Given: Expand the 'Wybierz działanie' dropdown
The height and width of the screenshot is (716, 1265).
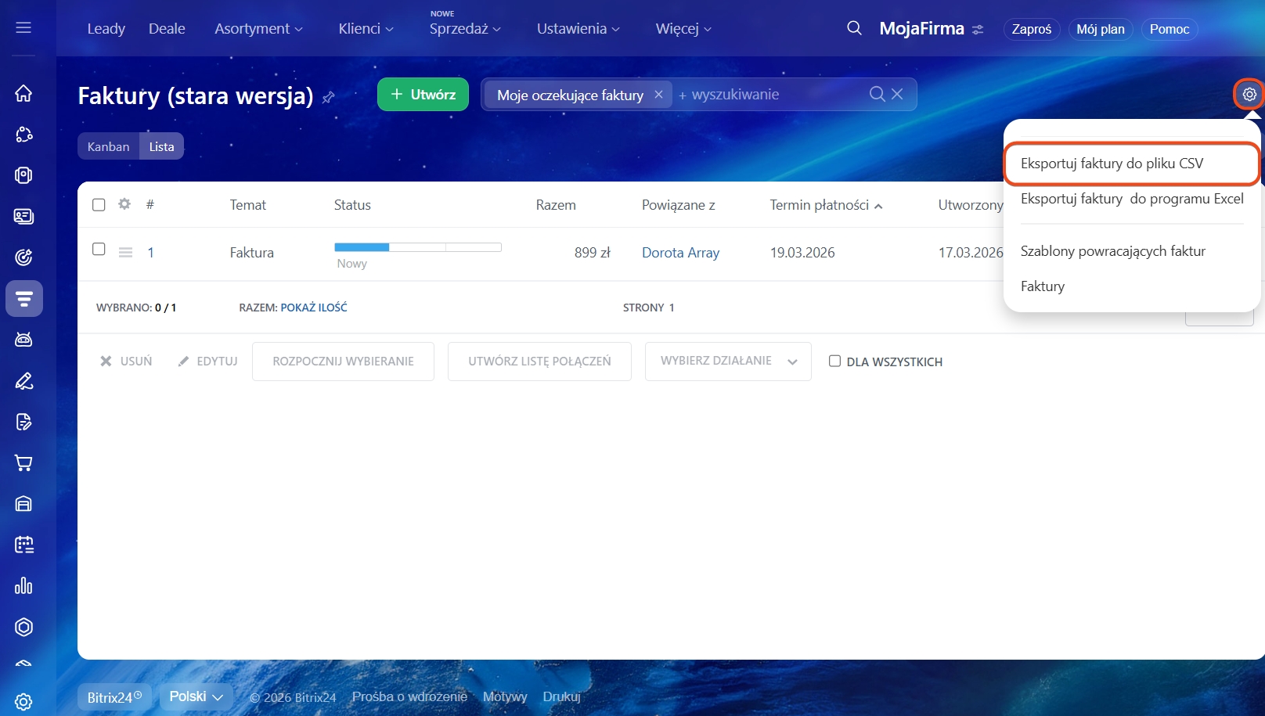Looking at the screenshot, I should (727, 362).
